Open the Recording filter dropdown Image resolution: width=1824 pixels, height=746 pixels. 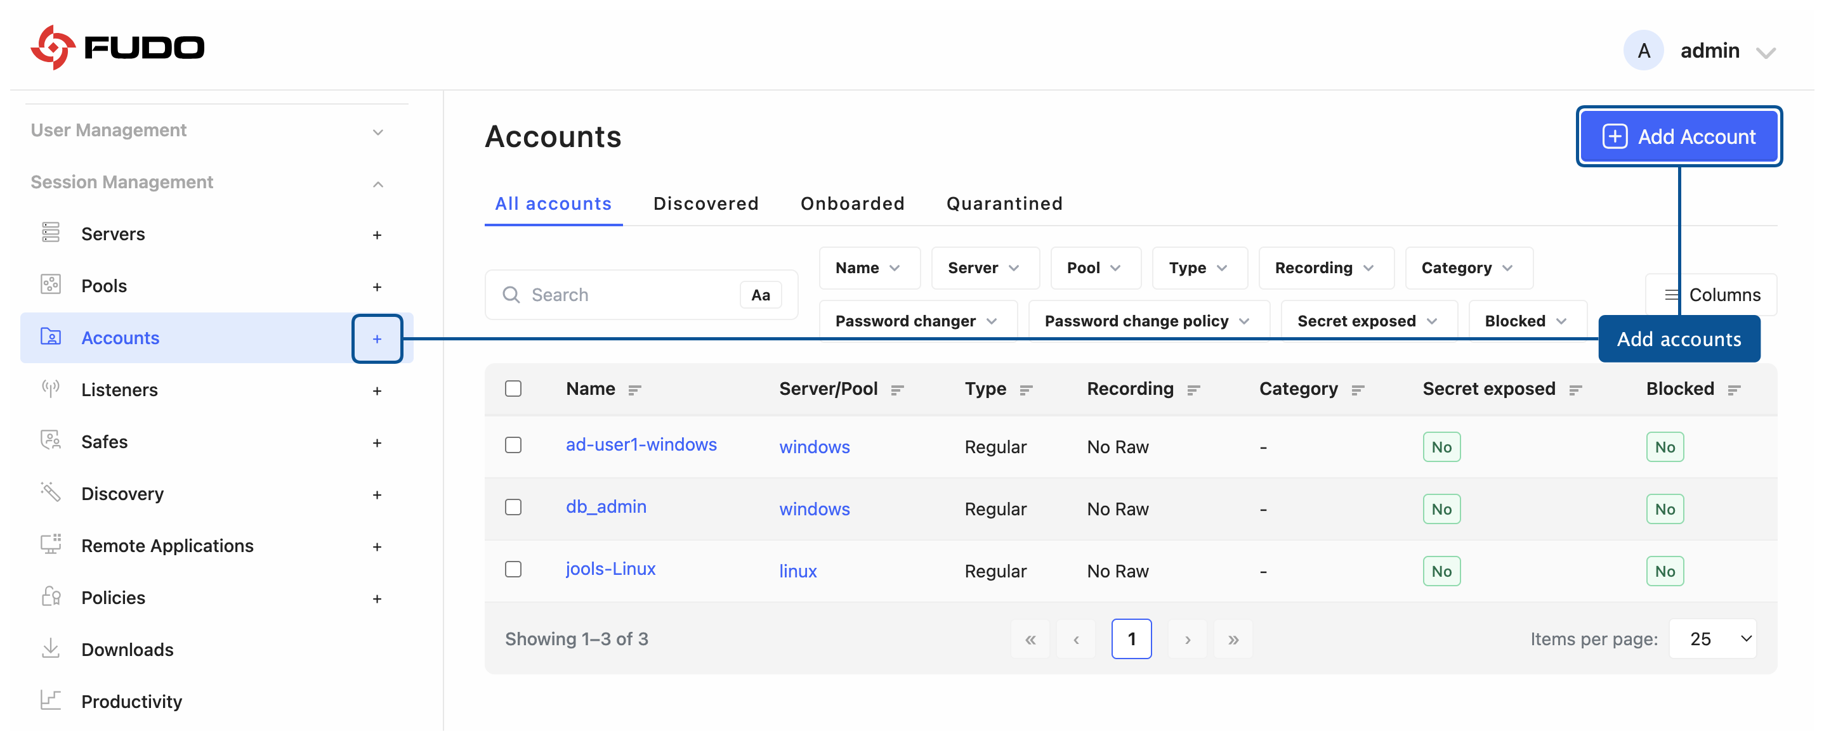(x=1325, y=268)
